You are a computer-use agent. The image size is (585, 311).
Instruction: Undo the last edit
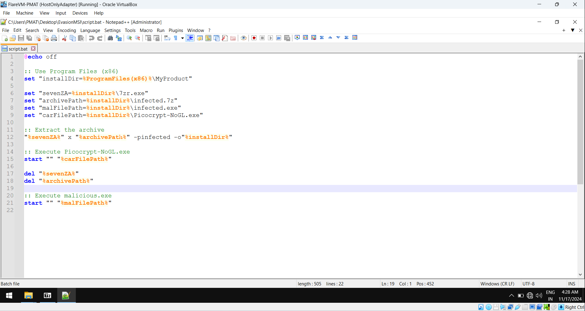[91, 38]
